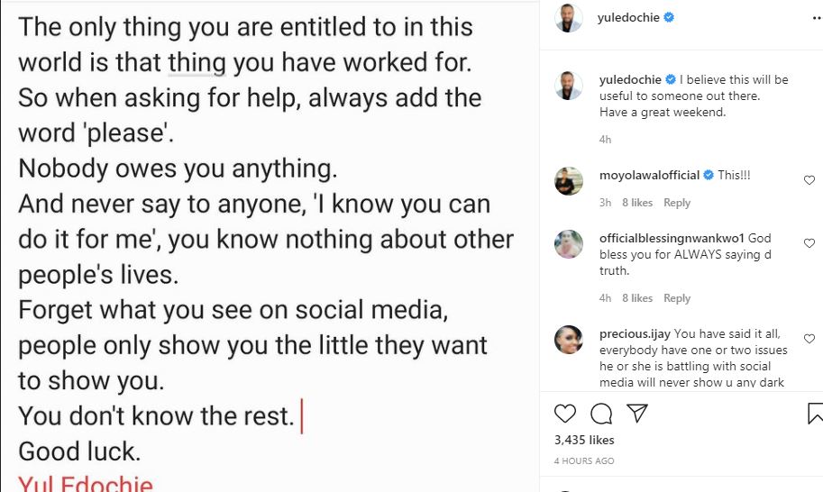This screenshot has width=823, height=492.
Task: Like precious.ijay's comment
Action: tap(809, 339)
